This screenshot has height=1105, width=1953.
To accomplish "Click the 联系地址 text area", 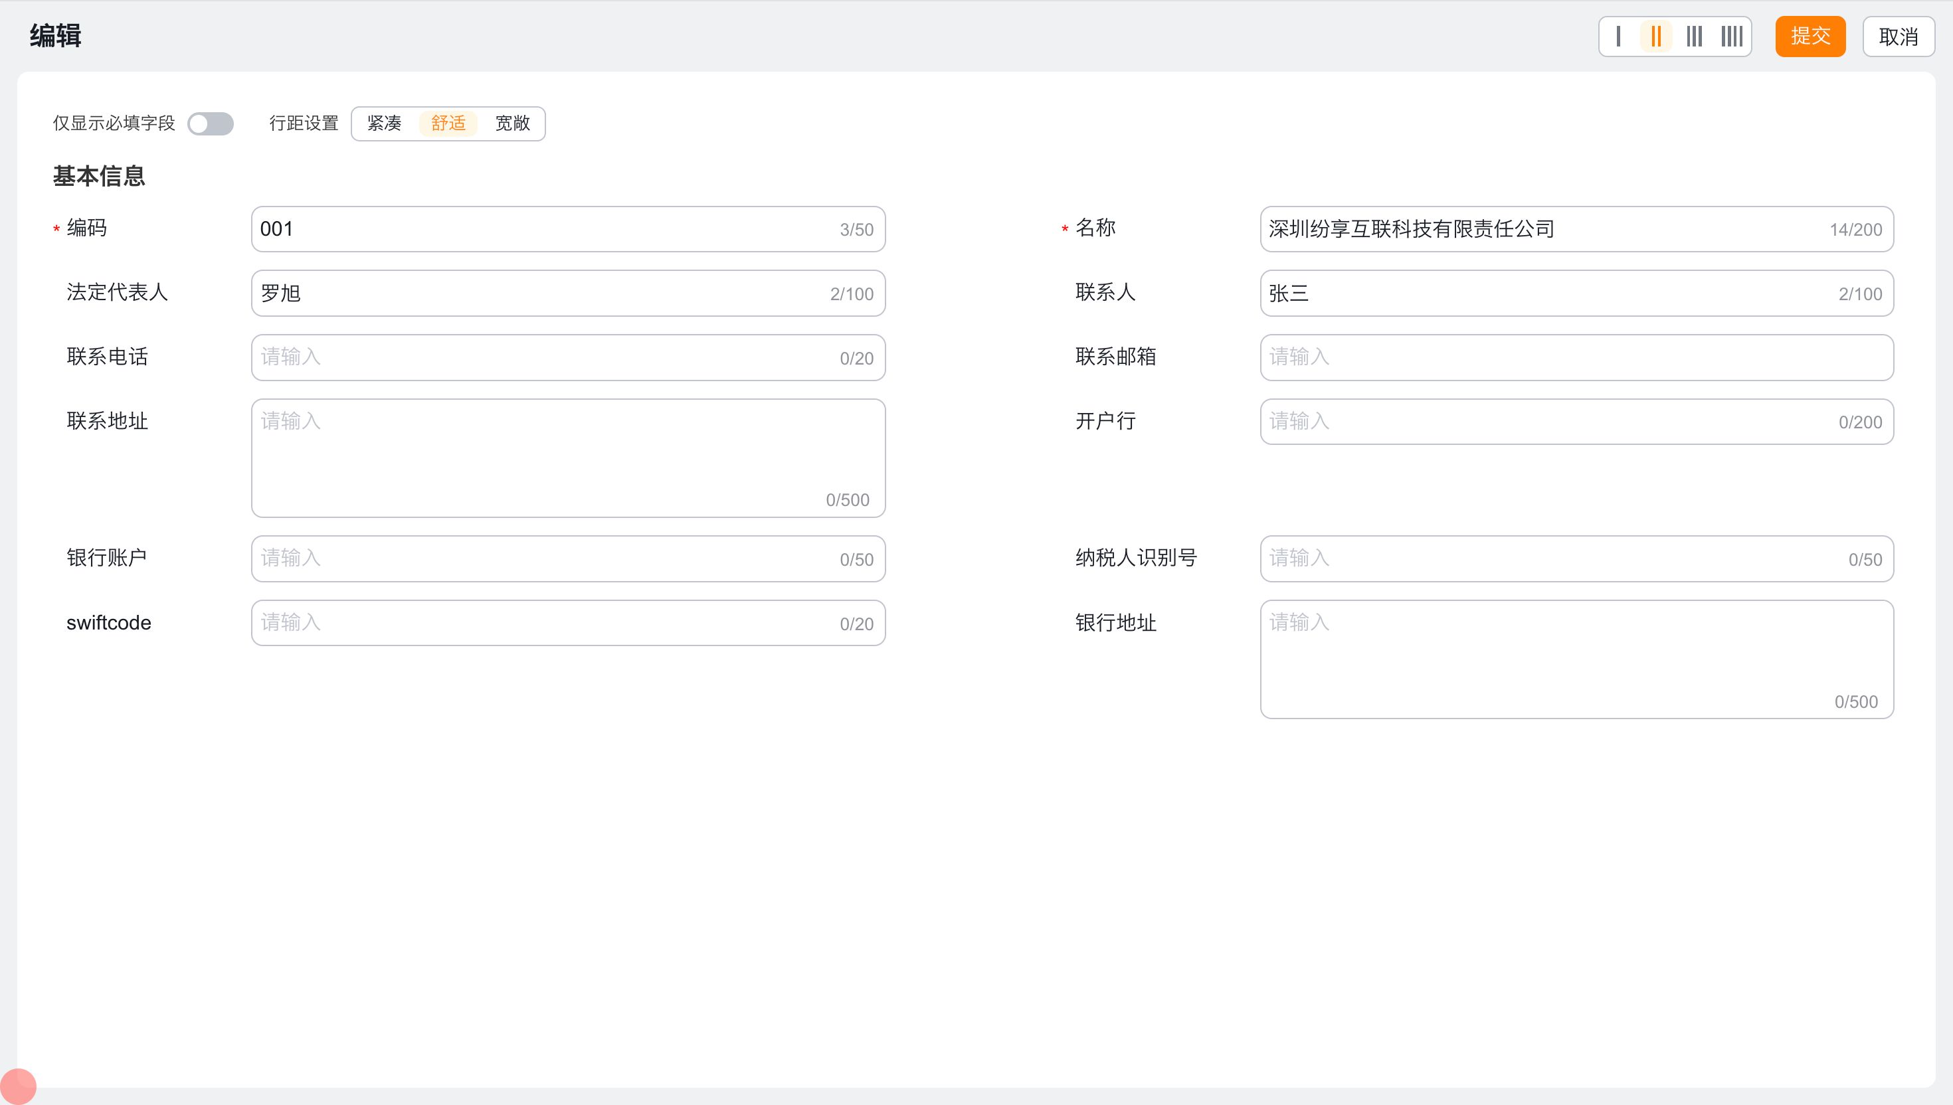I will click(x=568, y=458).
